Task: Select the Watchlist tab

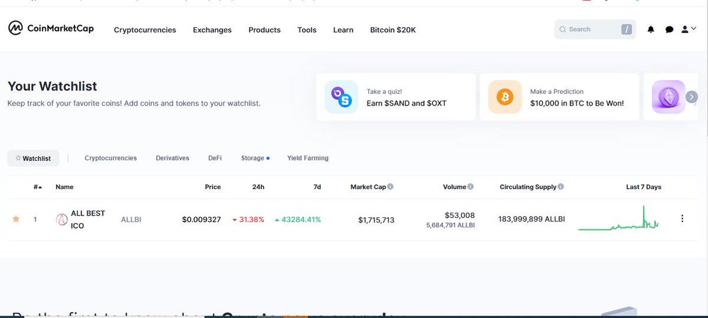Action: pos(33,158)
